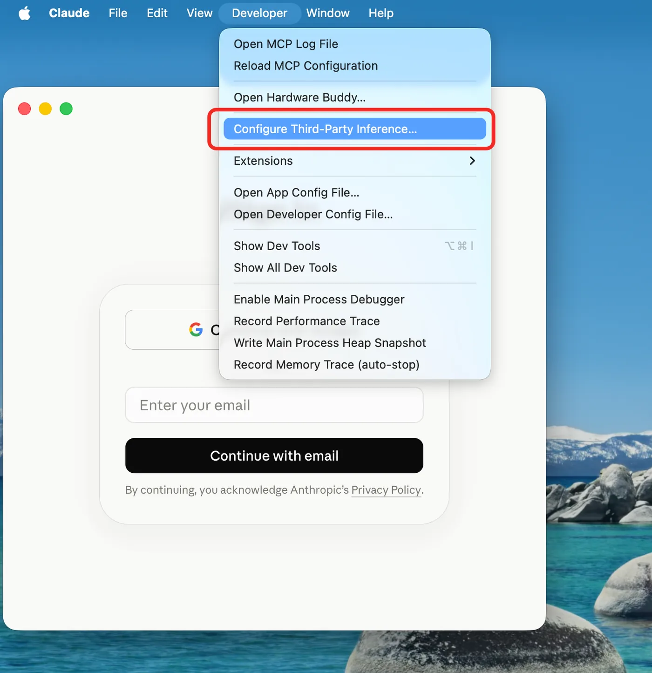The image size is (652, 673).
Task: Focus the Enter your email field
Action: (x=274, y=405)
